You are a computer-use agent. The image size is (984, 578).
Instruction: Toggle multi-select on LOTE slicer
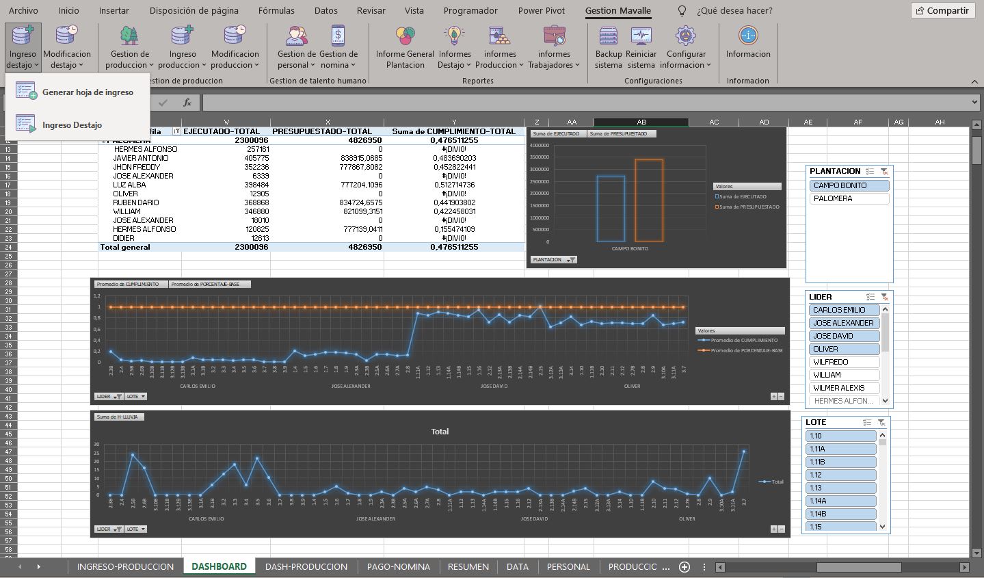click(x=867, y=423)
